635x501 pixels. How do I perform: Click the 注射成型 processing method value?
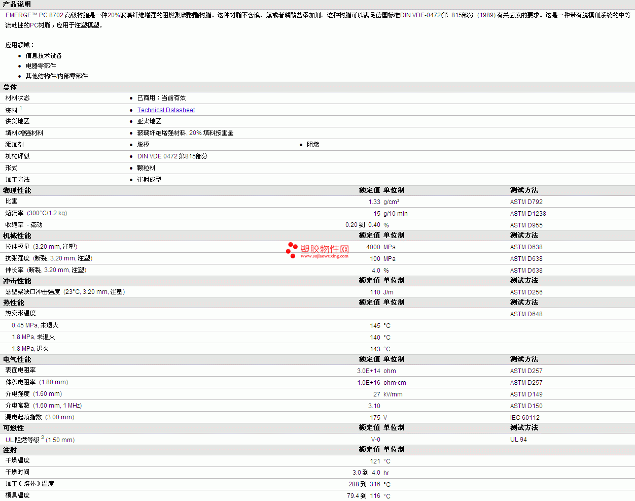tap(149, 180)
